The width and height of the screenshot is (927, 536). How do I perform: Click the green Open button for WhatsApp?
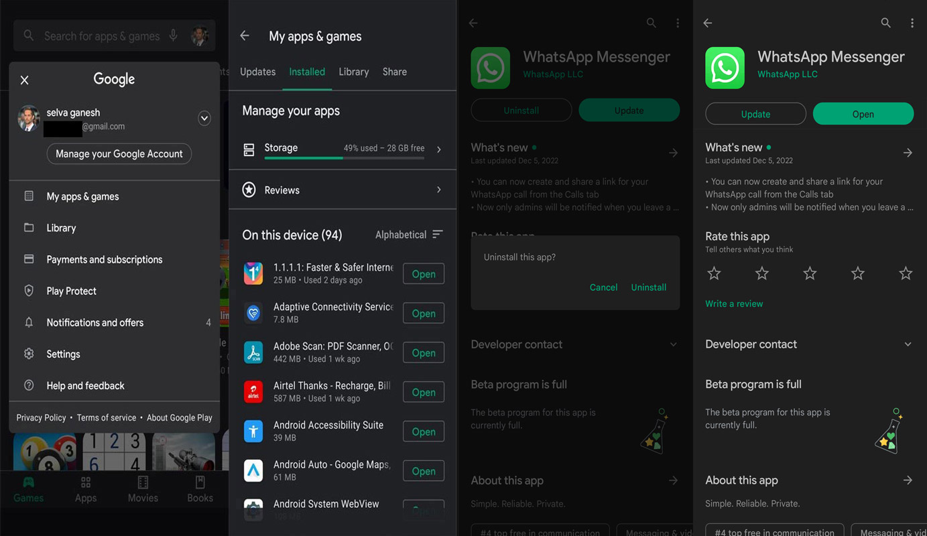[863, 114]
